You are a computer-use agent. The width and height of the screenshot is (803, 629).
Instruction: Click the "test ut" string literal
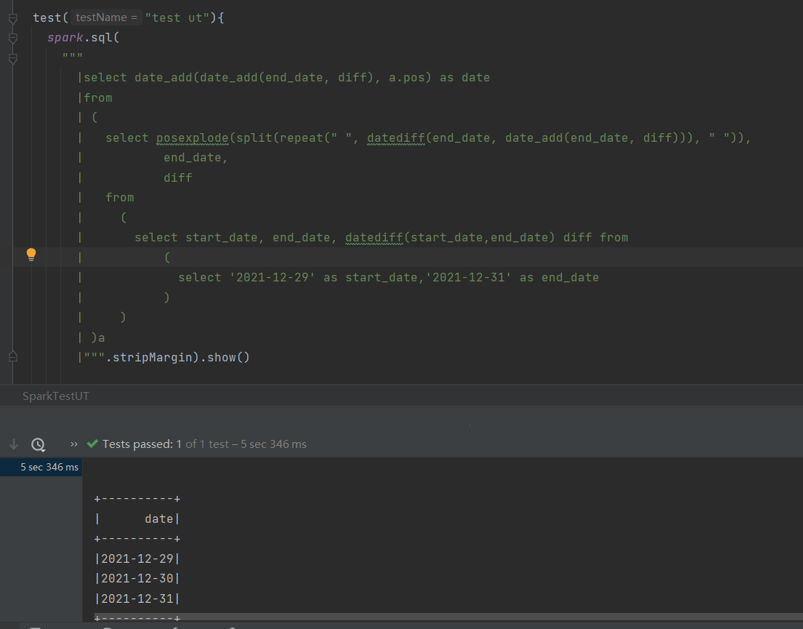tap(177, 18)
